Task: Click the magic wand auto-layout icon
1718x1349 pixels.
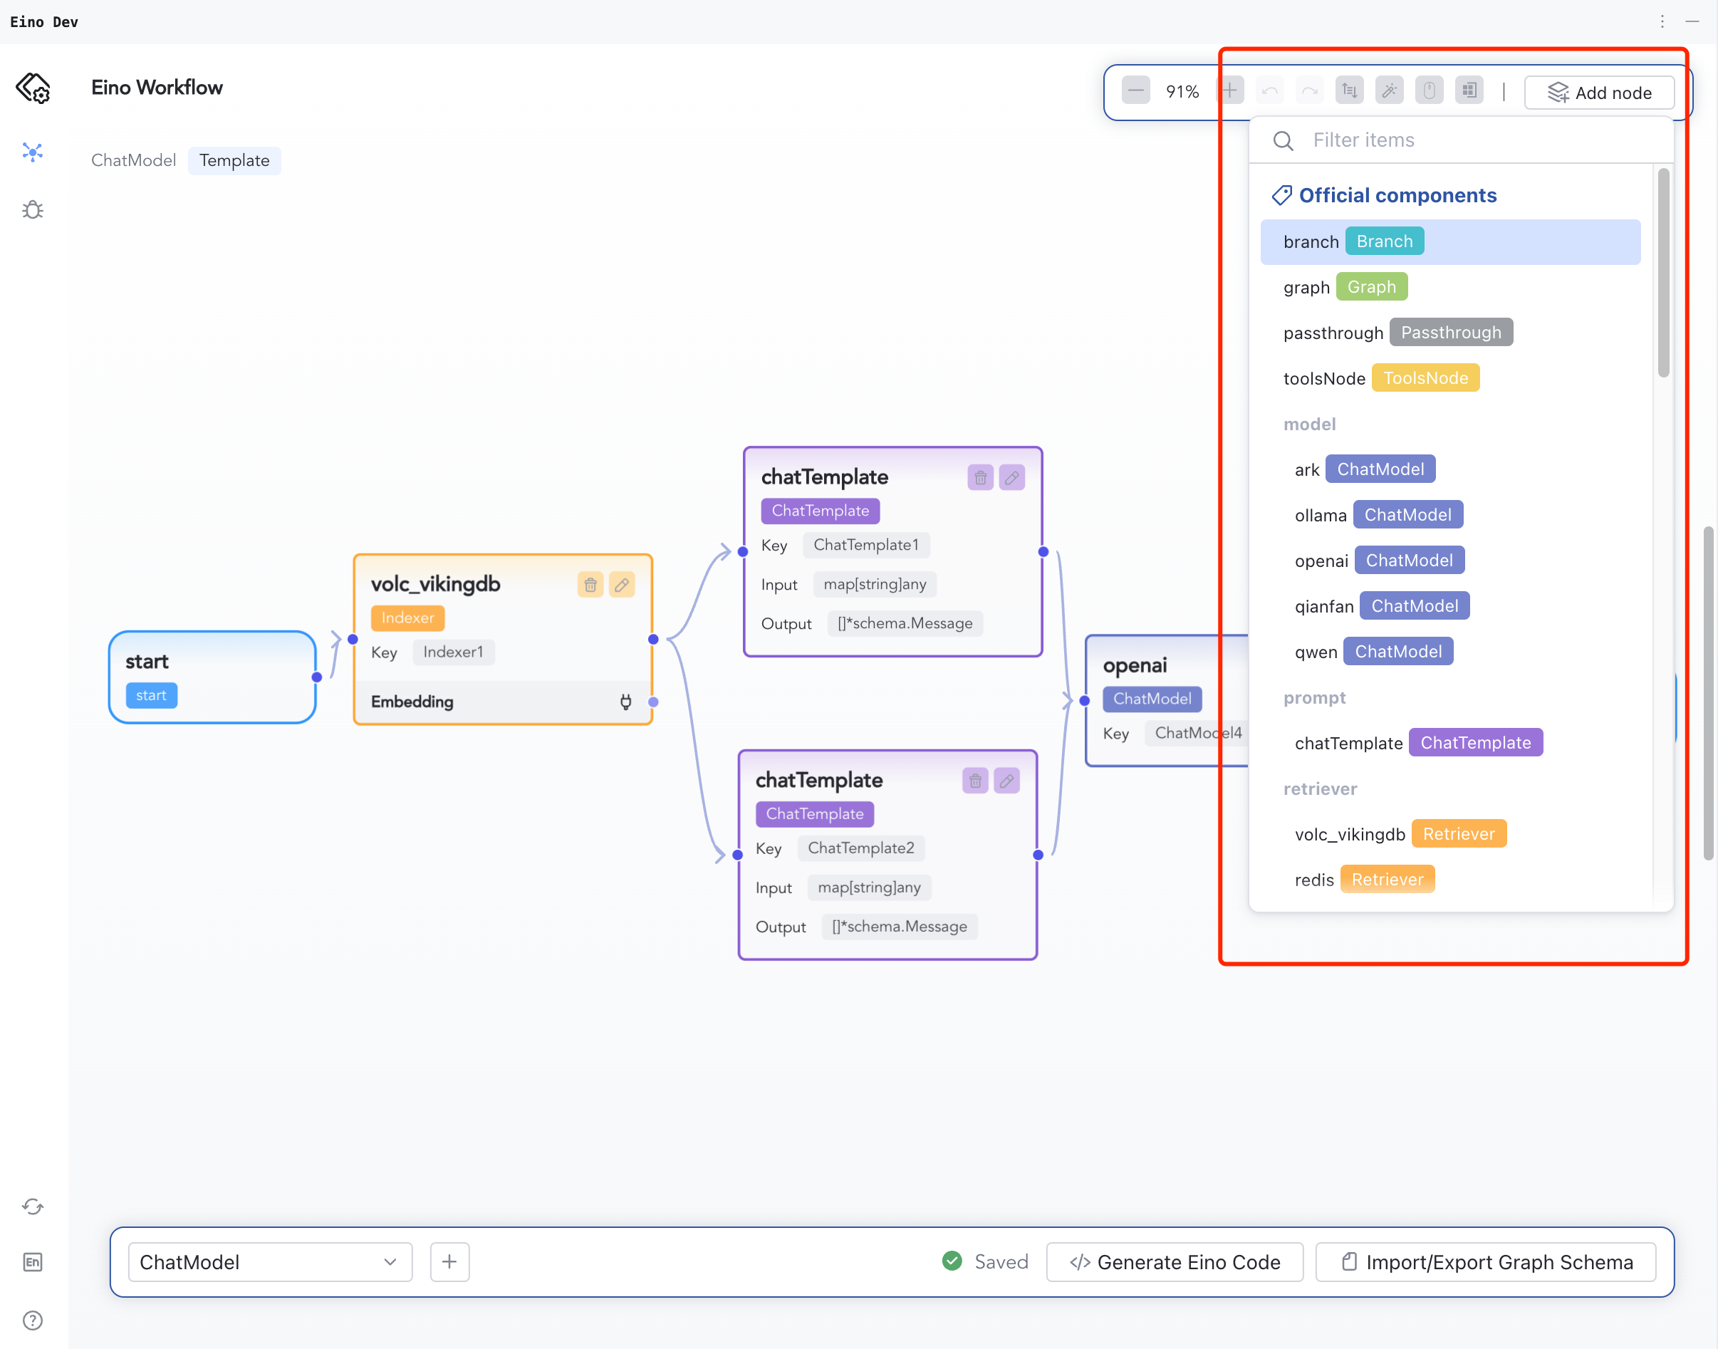Action: pyautogui.click(x=1389, y=91)
